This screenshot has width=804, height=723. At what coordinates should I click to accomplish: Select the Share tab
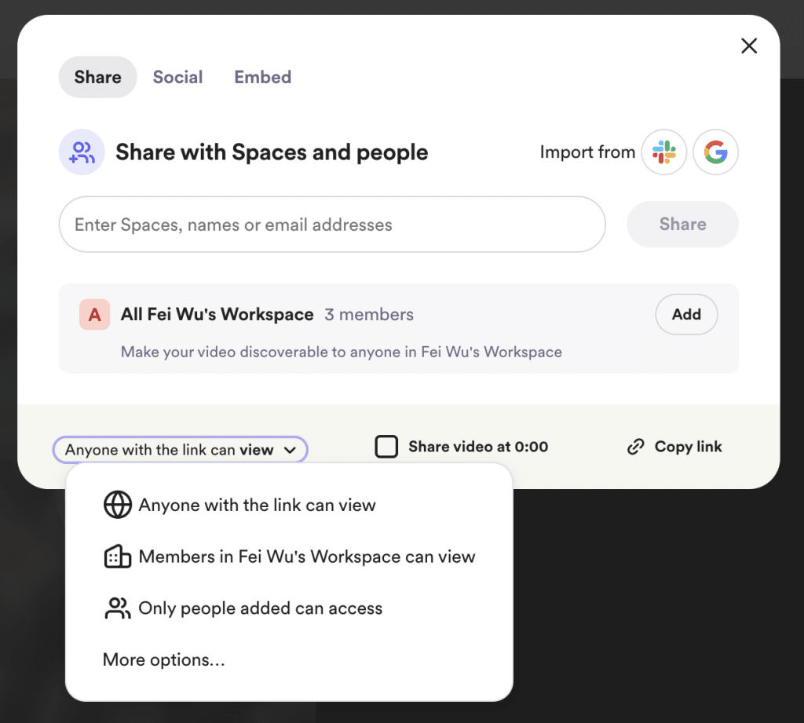pos(97,77)
